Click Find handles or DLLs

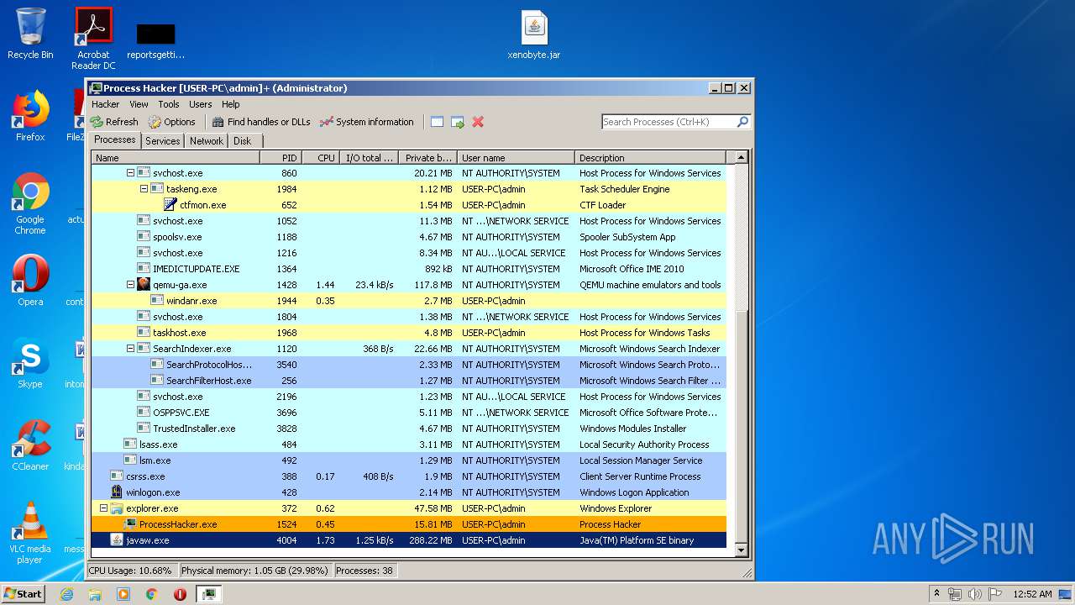click(x=261, y=122)
